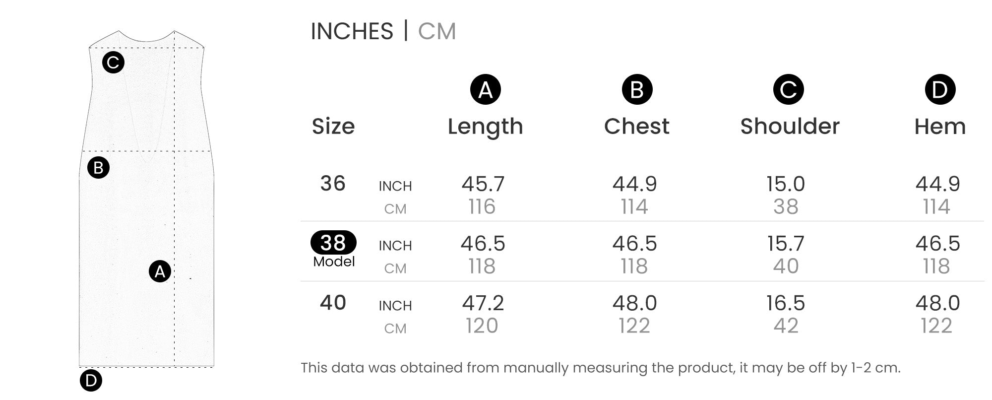This screenshot has width=992, height=400.
Task: Click the B icon above Chest column
Action: point(637,90)
